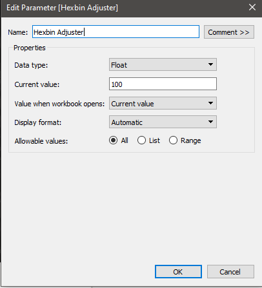This screenshot has width=262, height=288.
Task: Focus the Current value field showing 100
Action: (x=163, y=84)
